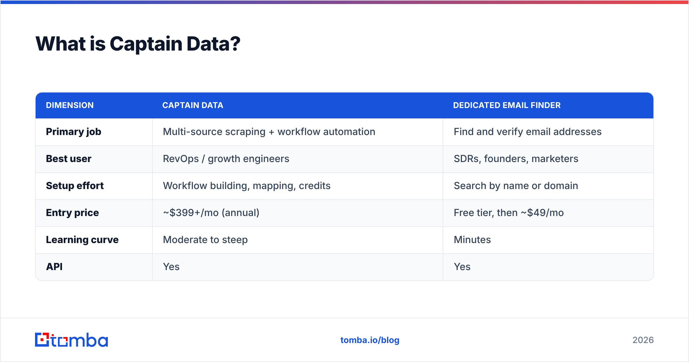
Task: Click the DIMENSION column header
Action: pos(70,105)
